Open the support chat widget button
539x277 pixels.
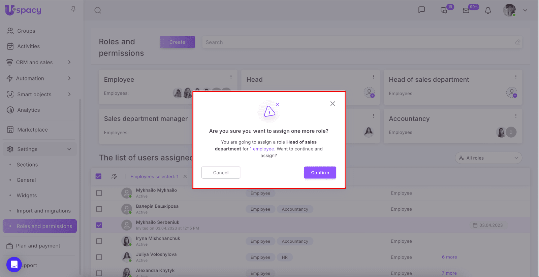(x=14, y=265)
